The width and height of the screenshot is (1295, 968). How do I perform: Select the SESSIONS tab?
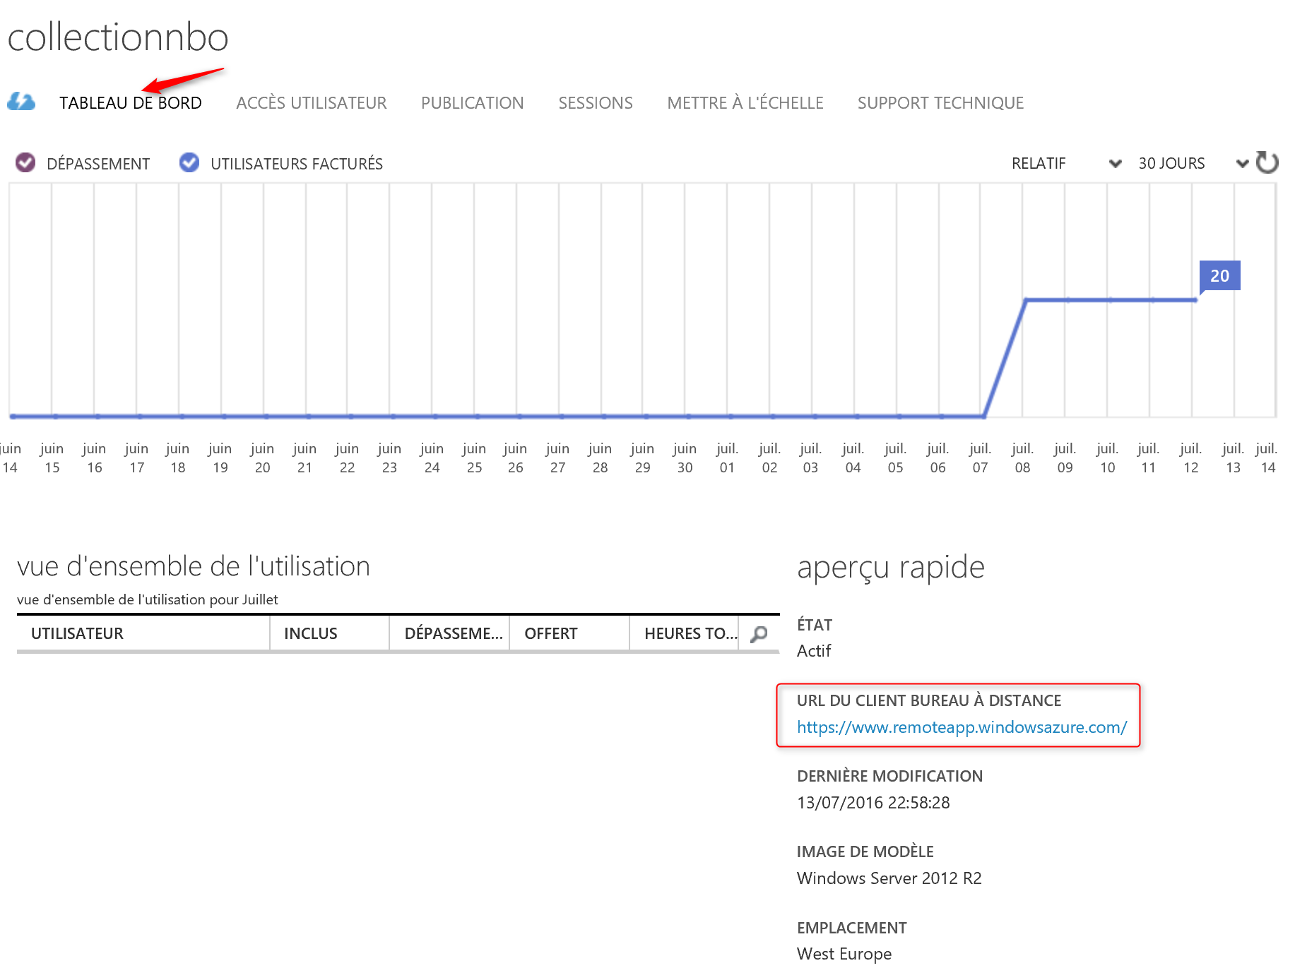click(x=595, y=103)
